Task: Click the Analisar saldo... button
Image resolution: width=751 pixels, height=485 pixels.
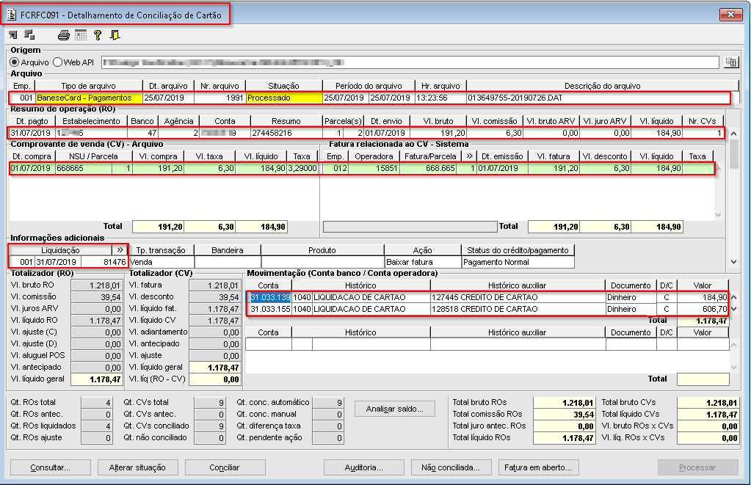Action: [x=395, y=409]
